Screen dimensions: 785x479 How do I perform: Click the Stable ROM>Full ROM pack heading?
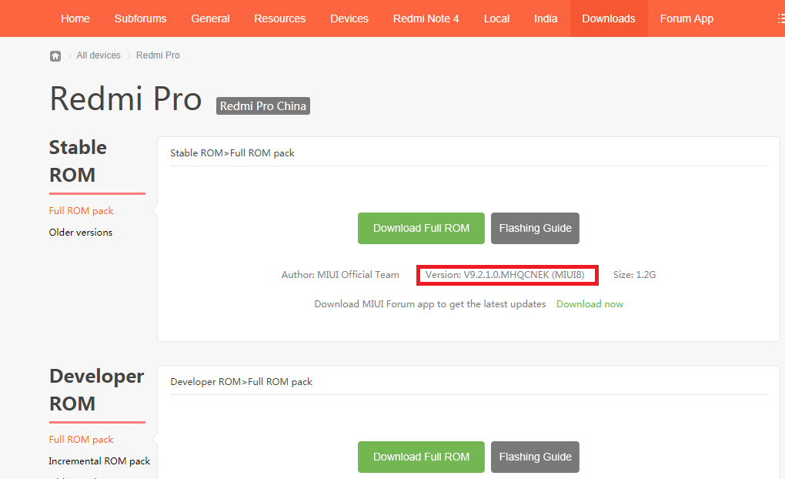point(232,153)
